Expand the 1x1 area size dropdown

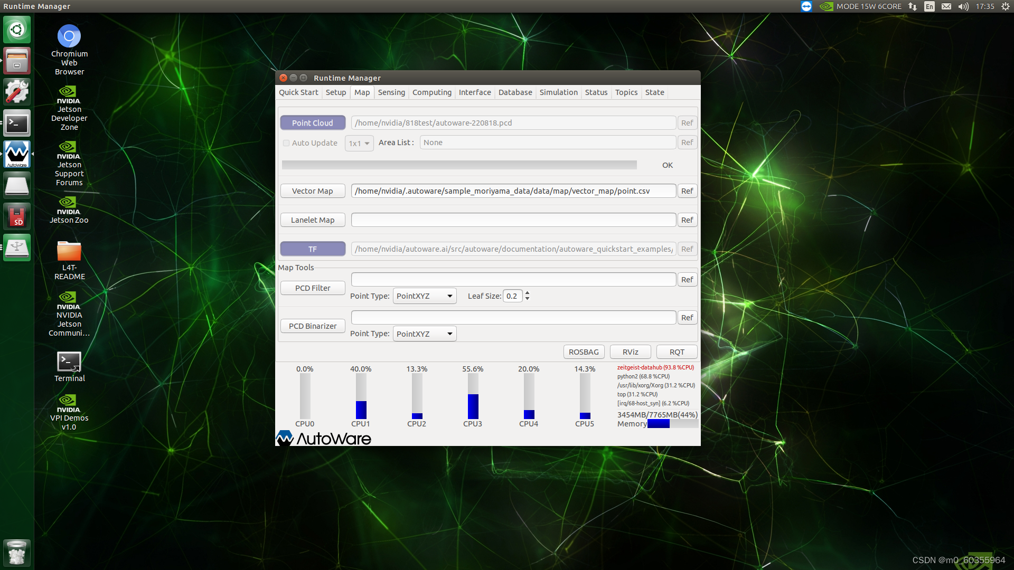[x=359, y=144]
